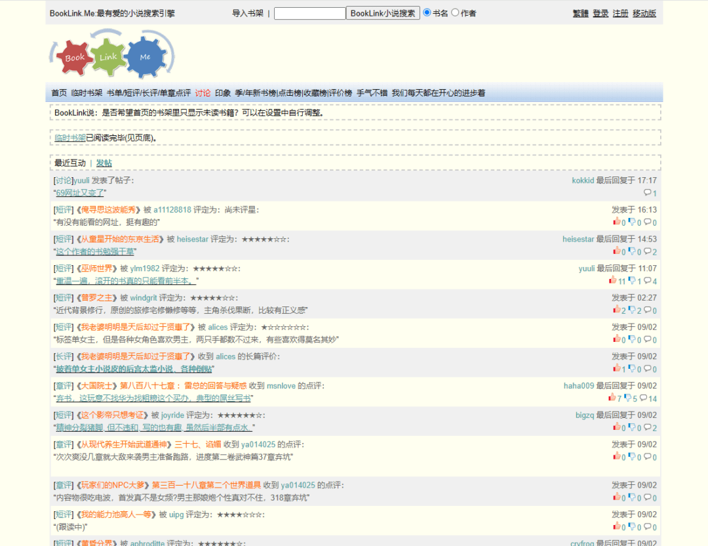The image size is (708, 546).
Task: Focus the novel search text field
Action: [x=309, y=13]
